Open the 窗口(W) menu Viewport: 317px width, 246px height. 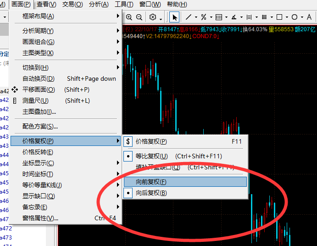[x=150, y=4]
